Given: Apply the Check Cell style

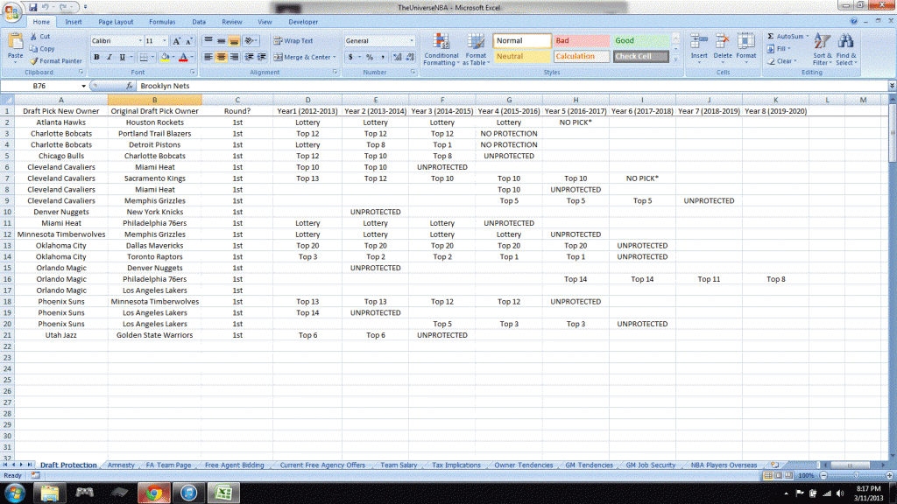Looking at the screenshot, I should coord(640,57).
